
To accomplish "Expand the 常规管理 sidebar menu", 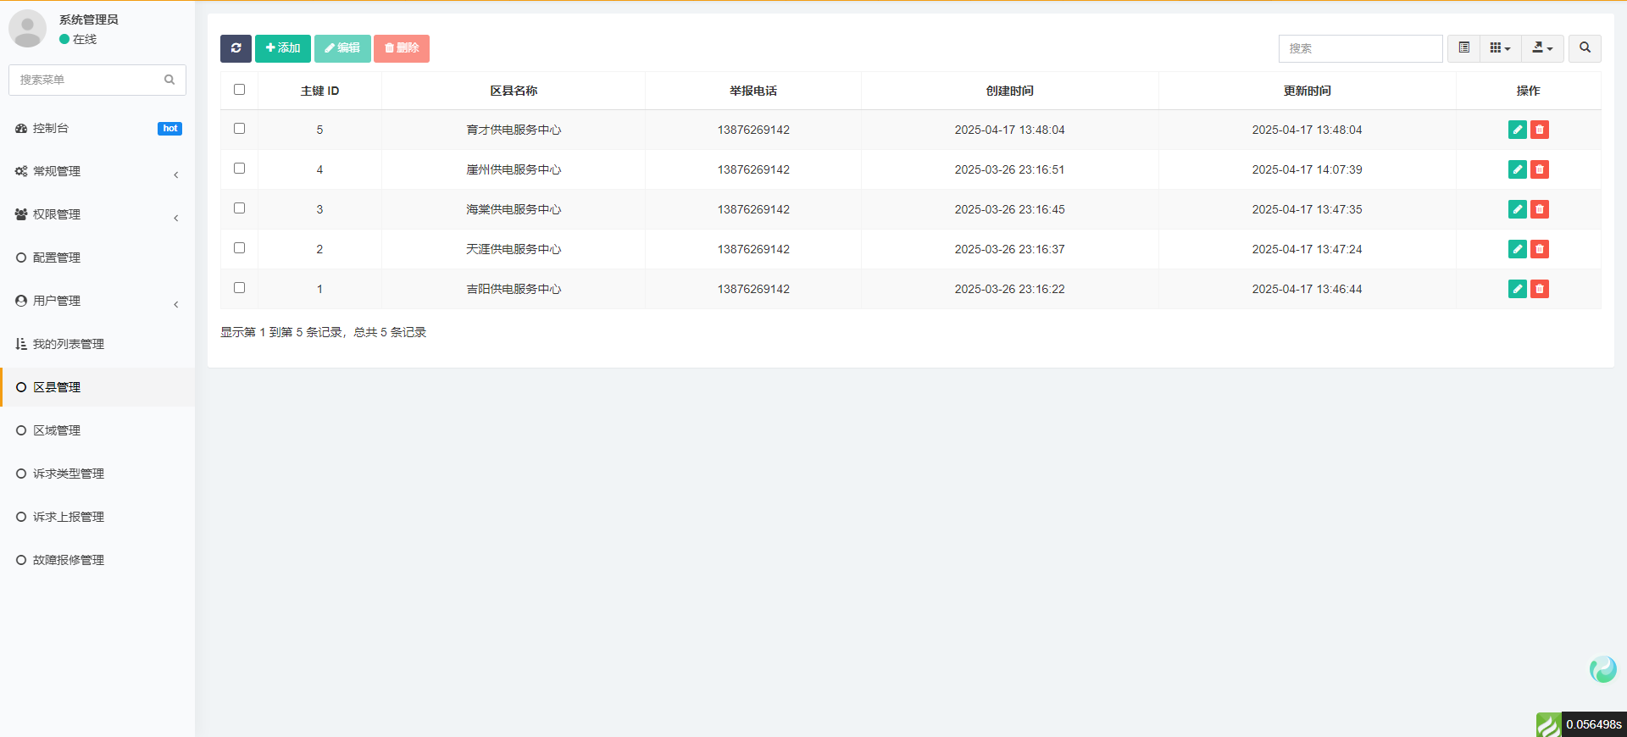I will 97,172.
